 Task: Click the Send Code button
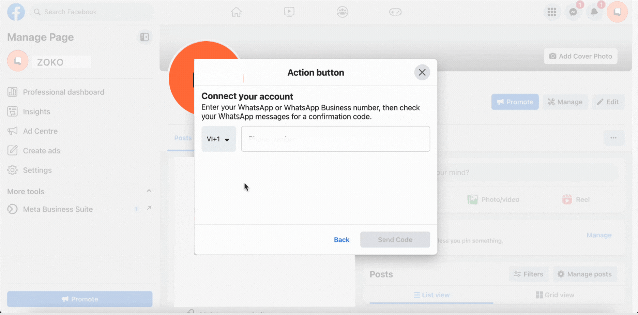coord(395,240)
